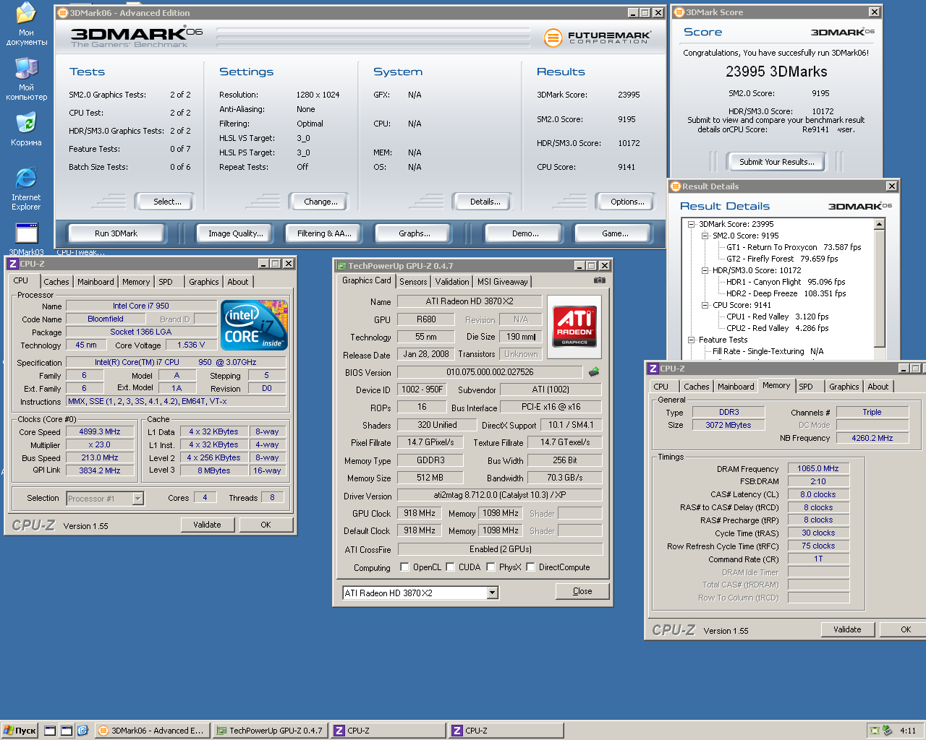This screenshot has height=740, width=926.
Task: Open Graphics tab in right CPU-Z memory window
Action: 844,387
